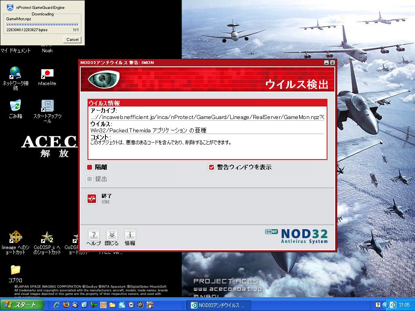Click the light-blue bird icon in quick launch

[122, 305]
